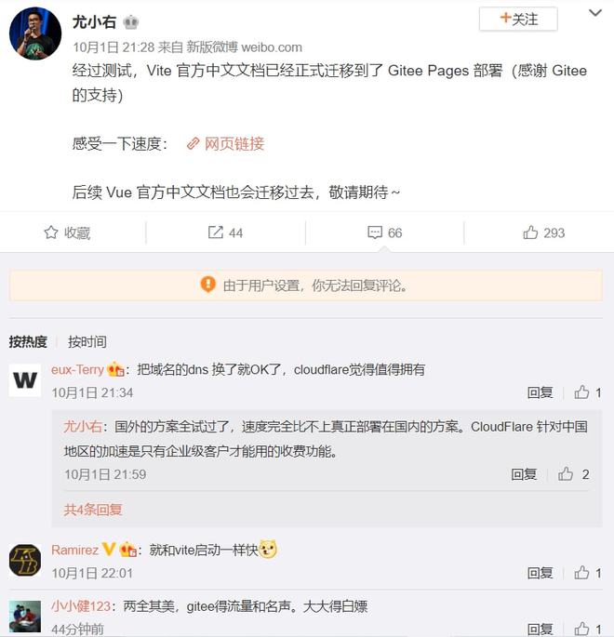Reply to eux-Terry's comment
The width and height of the screenshot is (614, 637).
pos(540,392)
